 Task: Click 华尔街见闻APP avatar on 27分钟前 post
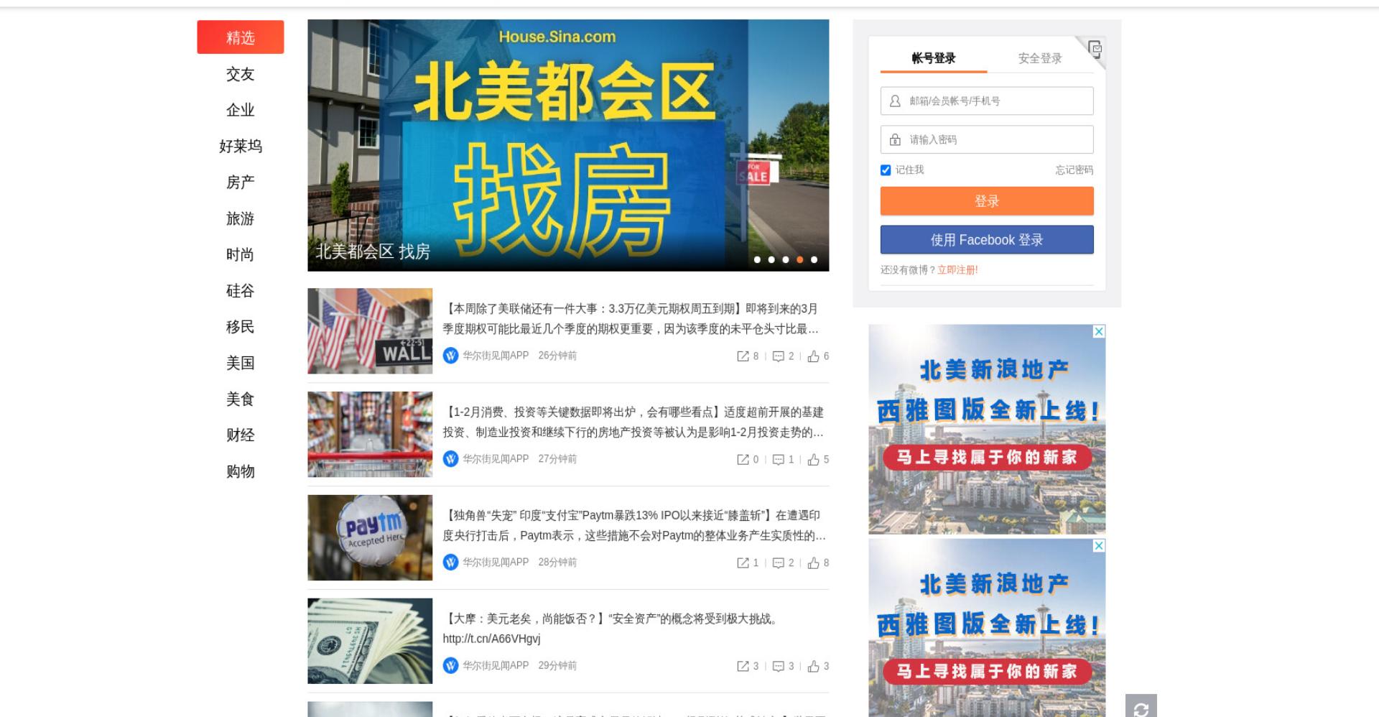(450, 459)
